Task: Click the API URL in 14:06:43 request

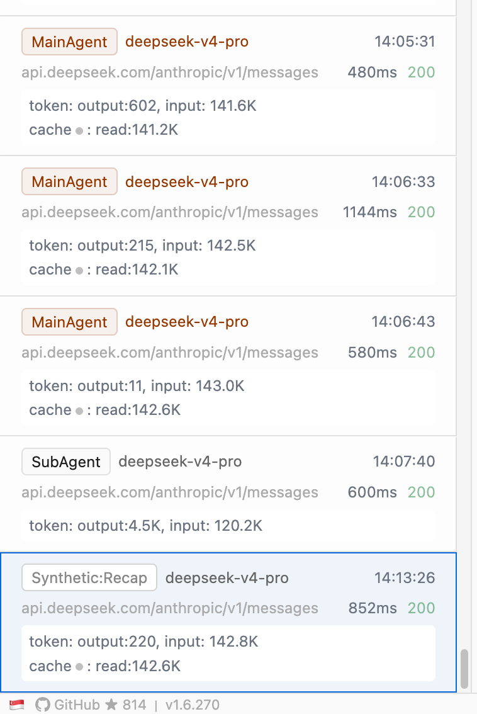Action: (170, 353)
